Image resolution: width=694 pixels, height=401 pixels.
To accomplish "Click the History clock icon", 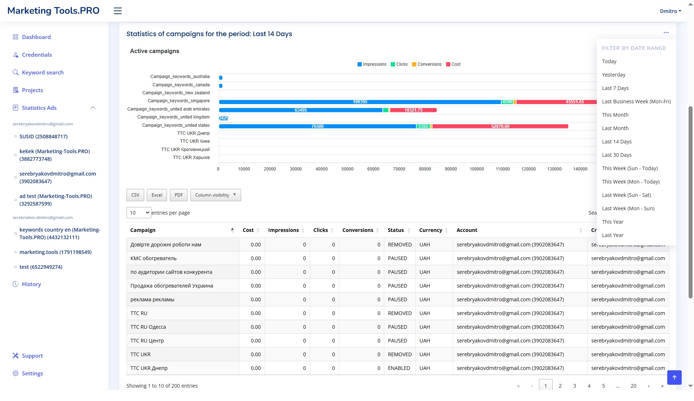I will [x=16, y=284].
